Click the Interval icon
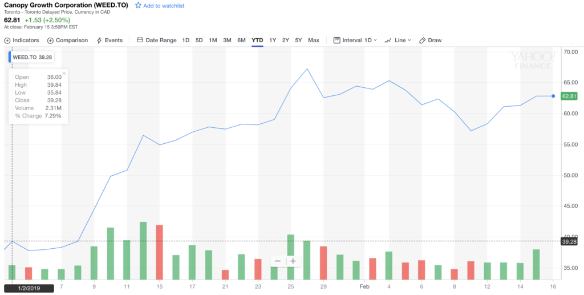Image resolution: width=584 pixels, height=295 pixels. click(x=337, y=40)
